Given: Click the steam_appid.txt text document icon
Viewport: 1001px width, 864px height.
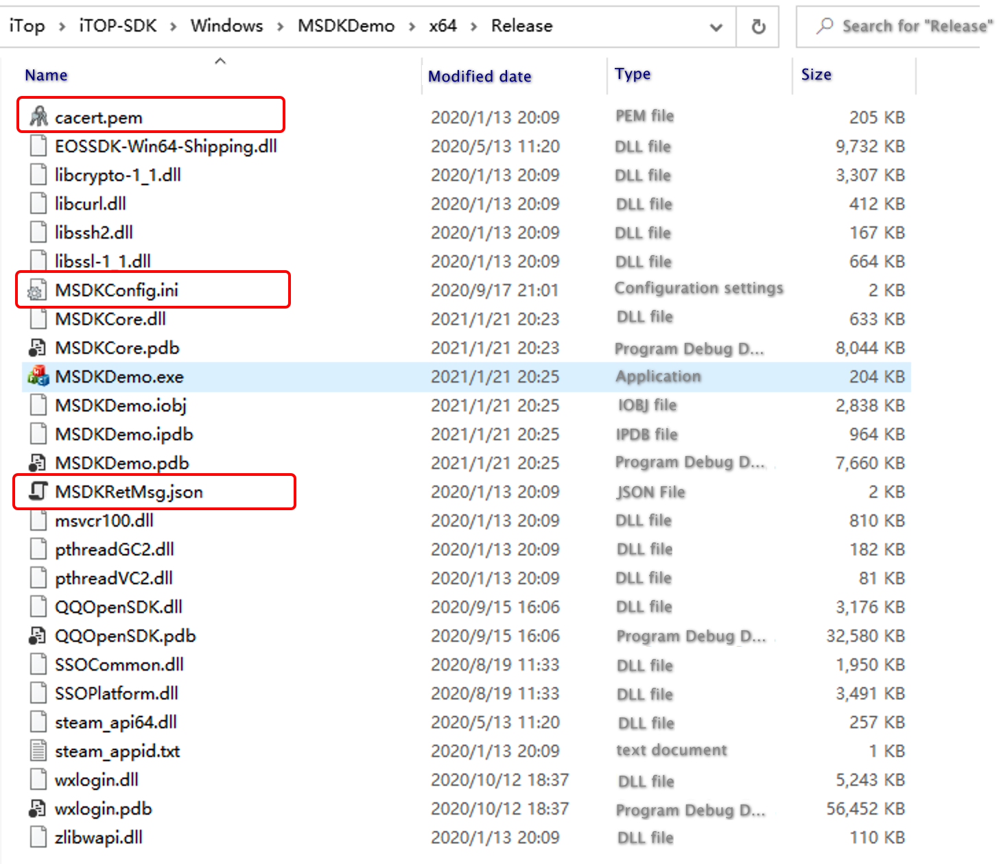Looking at the screenshot, I should [38, 751].
